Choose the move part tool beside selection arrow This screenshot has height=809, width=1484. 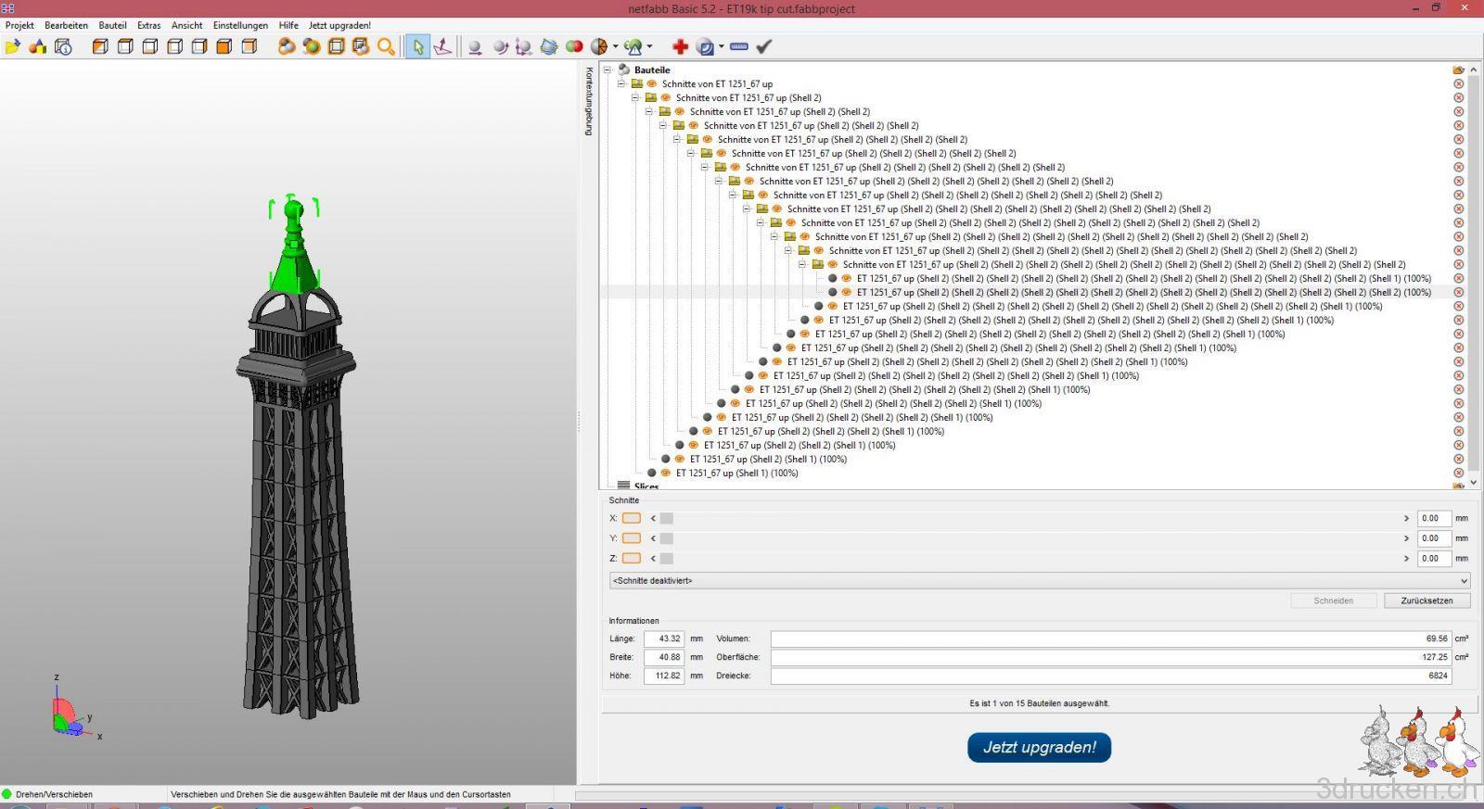[443, 46]
